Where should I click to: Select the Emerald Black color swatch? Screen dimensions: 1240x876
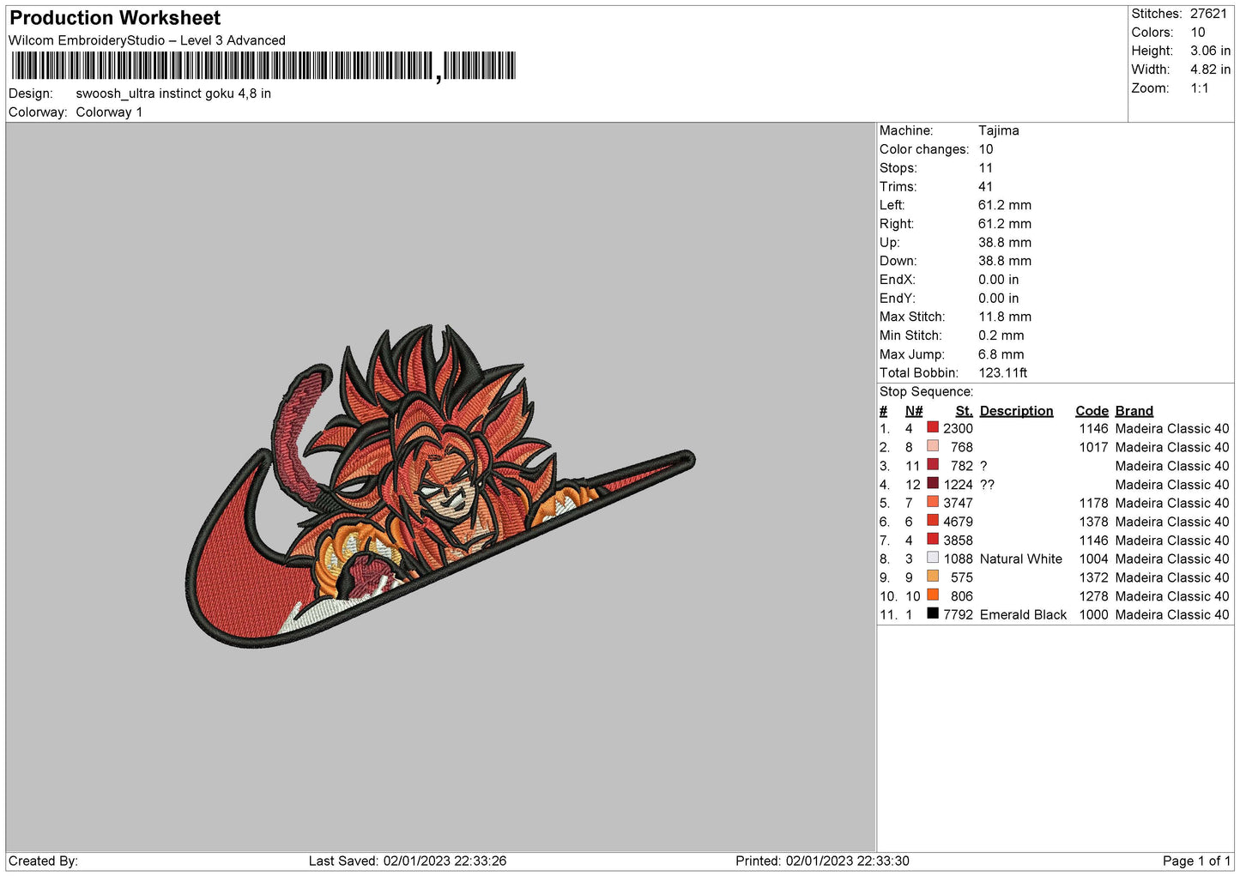(x=932, y=613)
